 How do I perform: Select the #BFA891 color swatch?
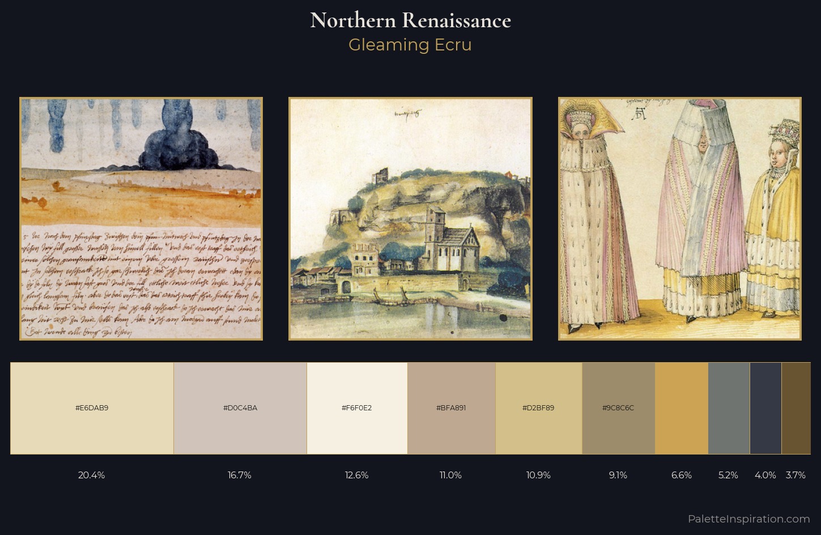[x=452, y=408]
